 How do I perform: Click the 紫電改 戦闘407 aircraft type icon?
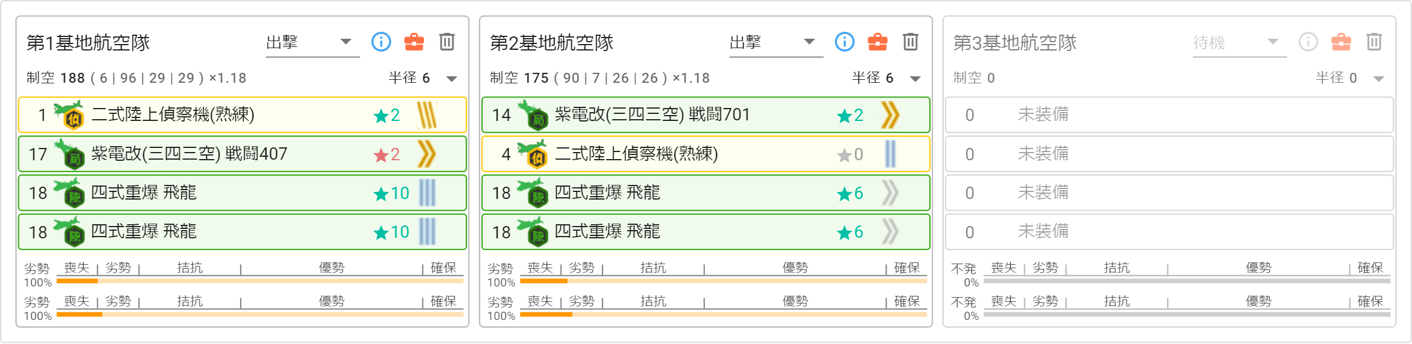tap(69, 153)
